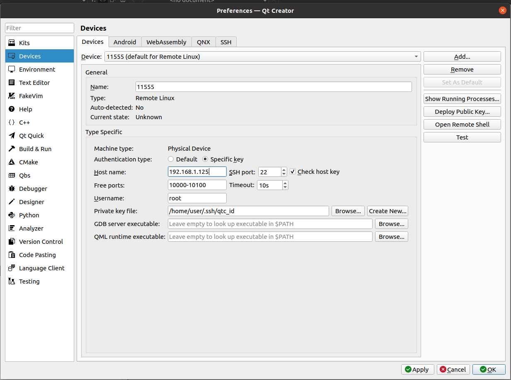This screenshot has height=380, width=511.
Task: Expand the Device selection dropdown
Action: (416, 57)
